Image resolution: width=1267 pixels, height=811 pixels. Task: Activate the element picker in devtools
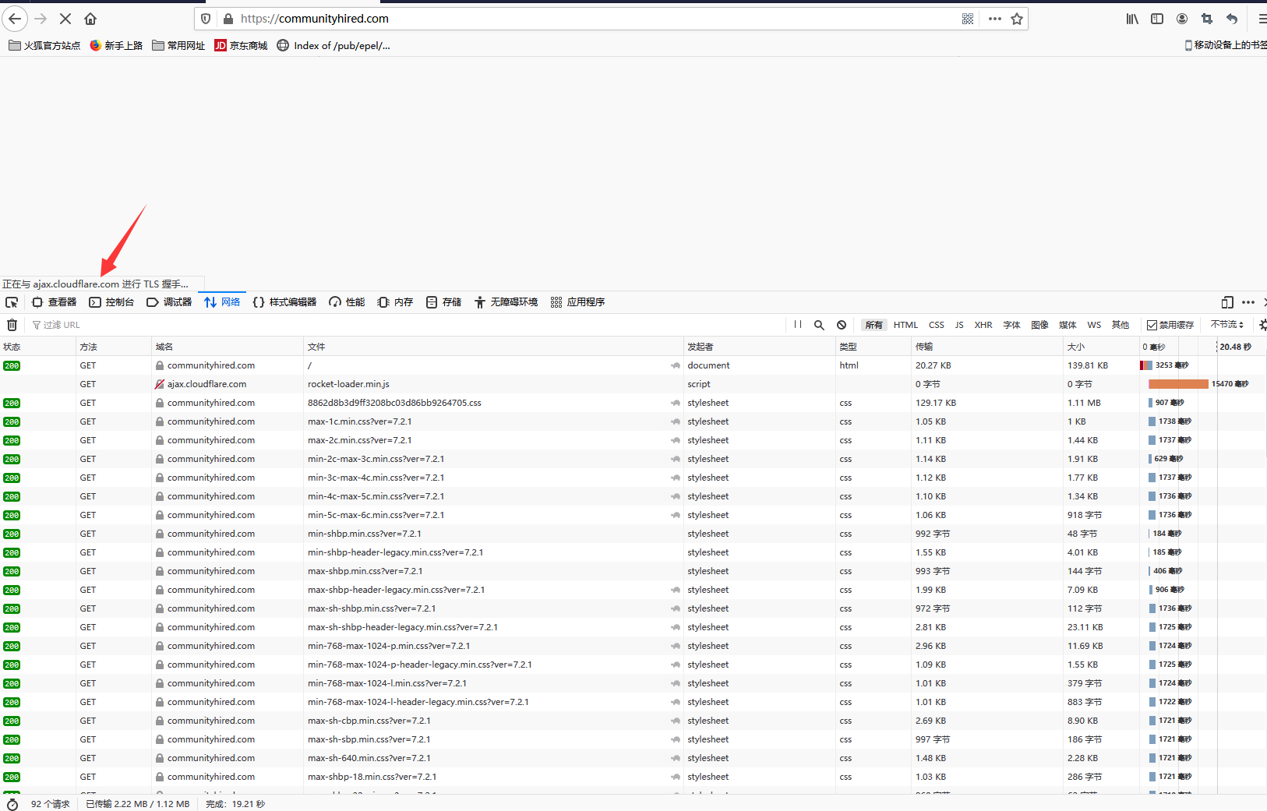[12, 302]
